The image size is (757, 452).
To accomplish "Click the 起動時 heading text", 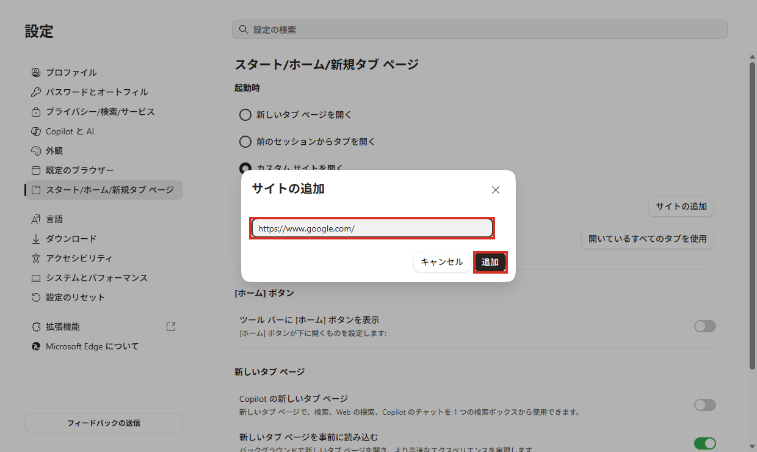I will (247, 88).
